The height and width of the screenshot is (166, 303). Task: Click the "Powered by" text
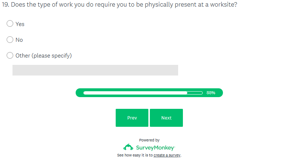(x=149, y=140)
